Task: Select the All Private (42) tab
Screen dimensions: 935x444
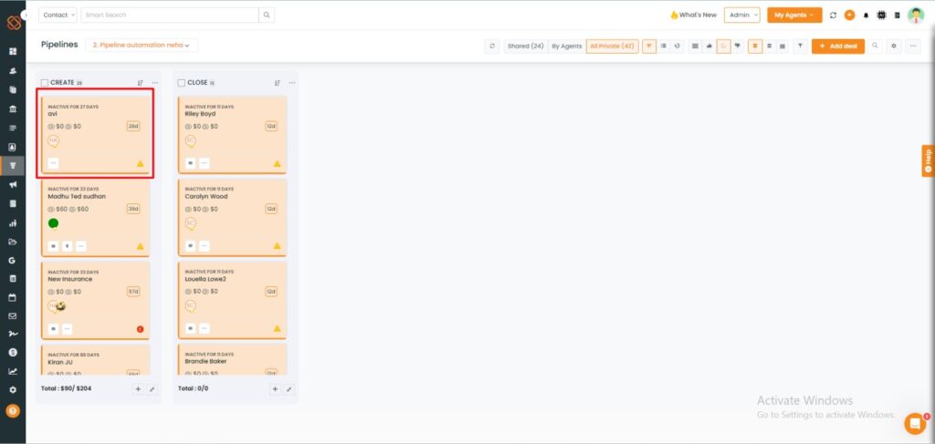Action: pos(612,46)
